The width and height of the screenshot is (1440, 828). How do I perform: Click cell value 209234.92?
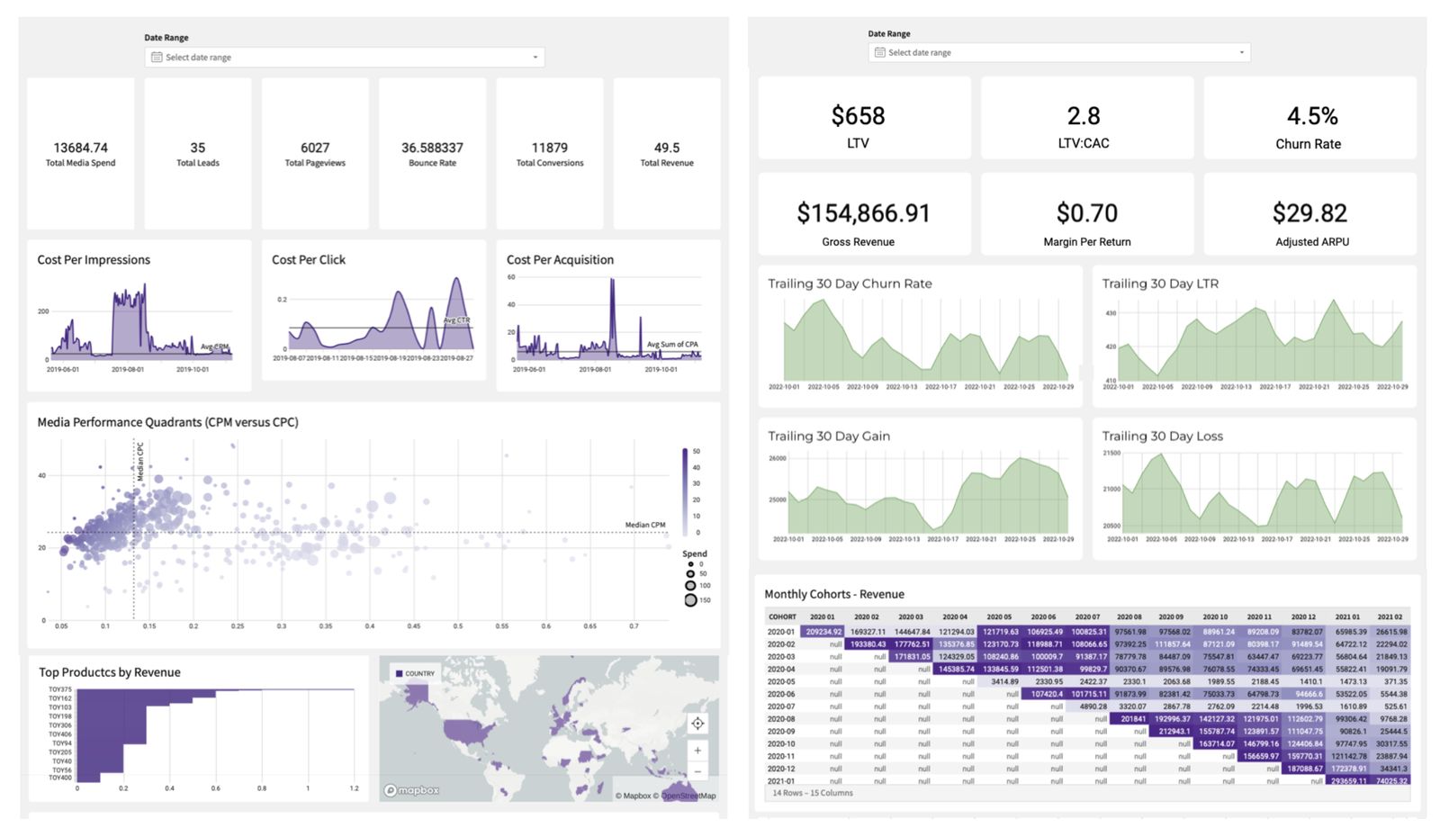[x=823, y=632]
